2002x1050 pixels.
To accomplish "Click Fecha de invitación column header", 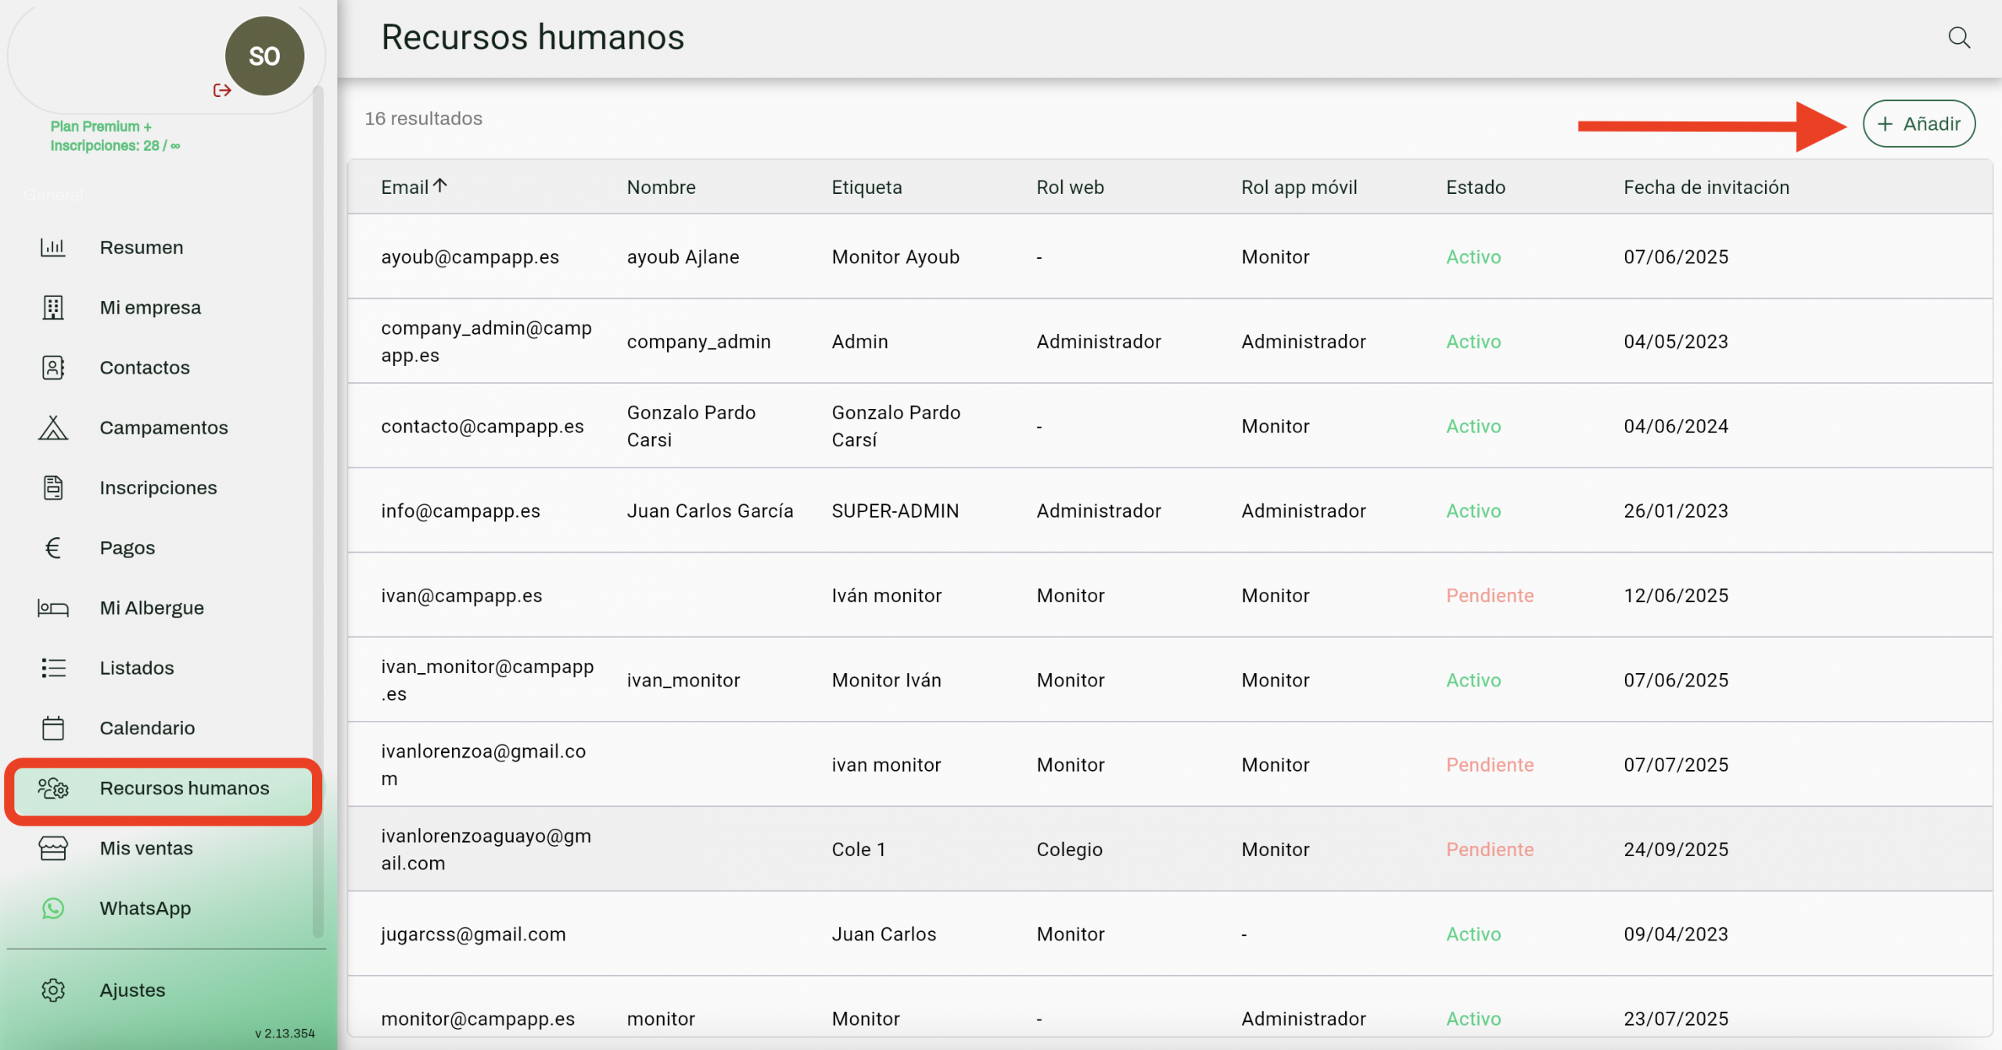I will click(x=1706, y=187).
